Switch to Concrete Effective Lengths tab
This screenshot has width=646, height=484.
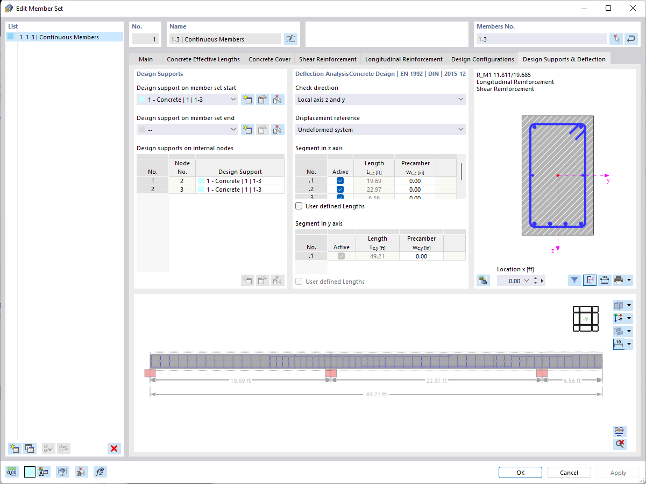[203, 59]
